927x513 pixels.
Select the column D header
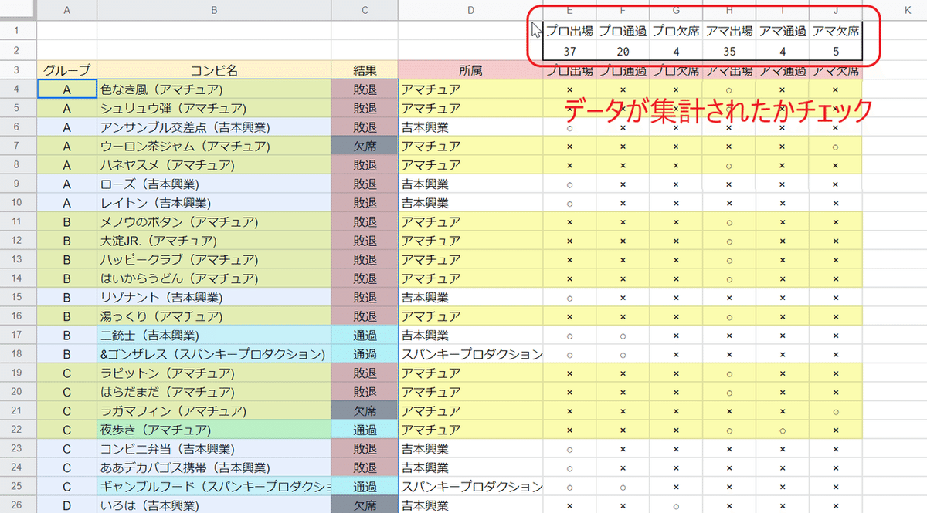[470, 10]
